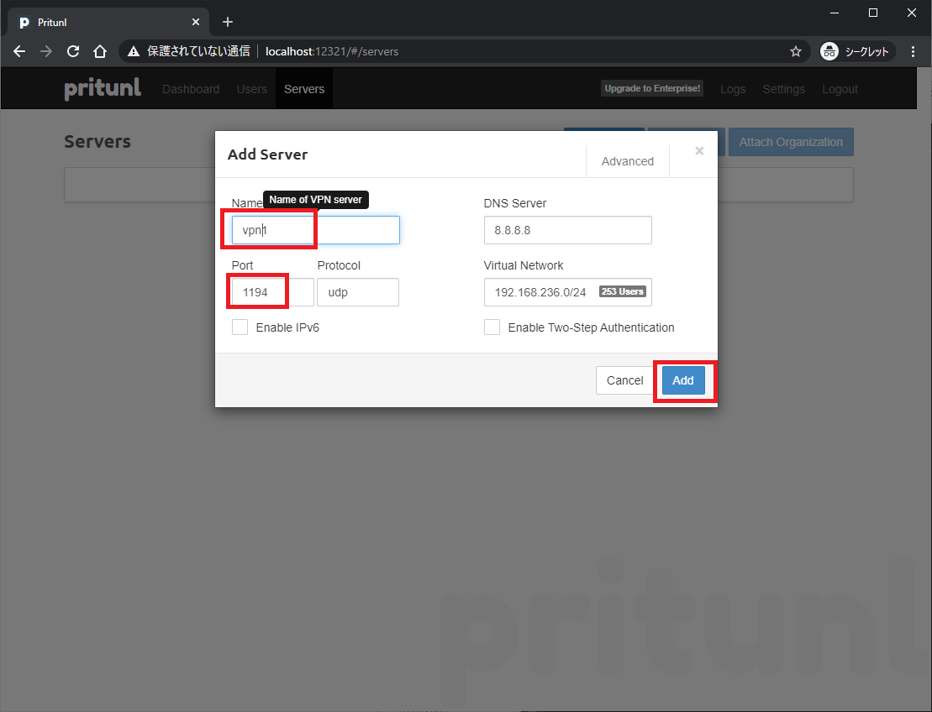Image resolution: width=932 pixels, height=712 pixels.
Task: Click the browser back arrow
Action: pyautogui.click(x=19, y=52)
